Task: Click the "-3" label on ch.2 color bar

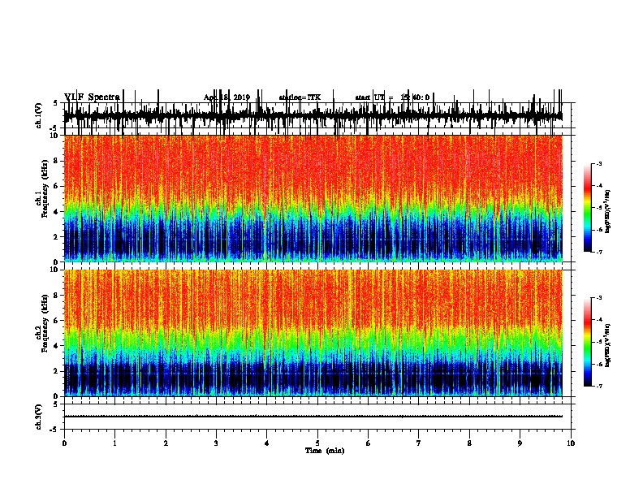Action: tap(599, 298)
